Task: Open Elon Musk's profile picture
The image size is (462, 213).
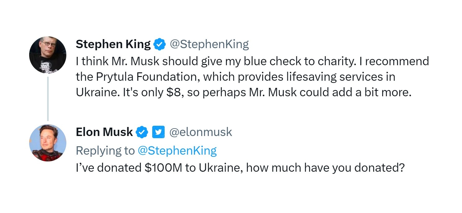Action: (x=47, y=143)
